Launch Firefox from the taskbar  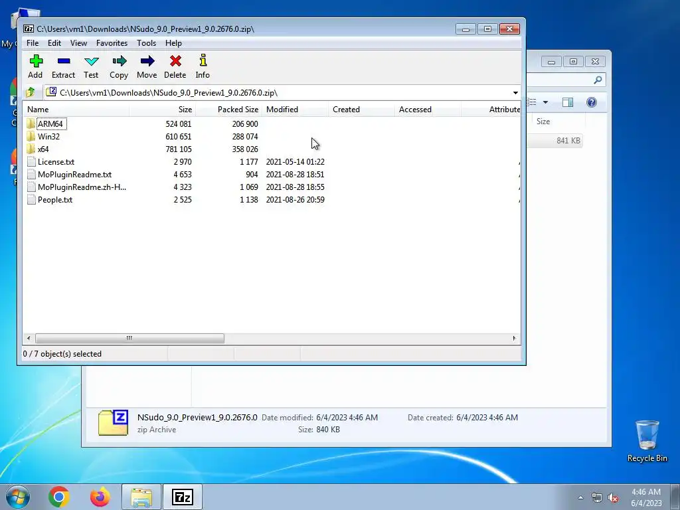point(100,497)
